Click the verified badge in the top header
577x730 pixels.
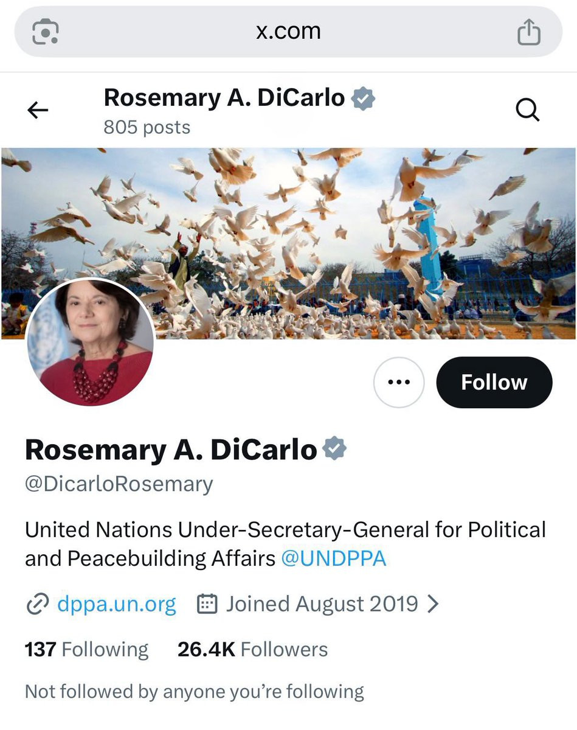(x=364, y=98)
